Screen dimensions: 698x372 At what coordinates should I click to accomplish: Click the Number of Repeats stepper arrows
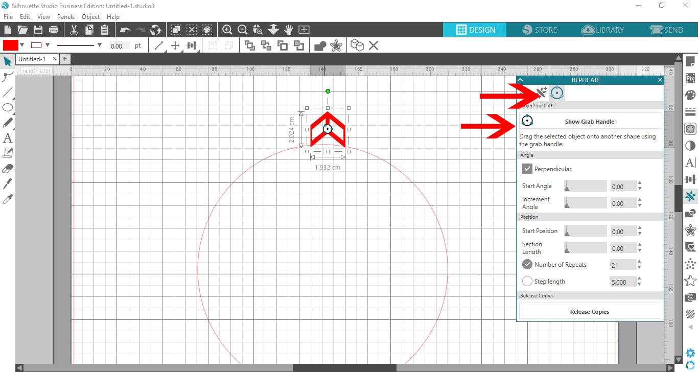[x=640, y=265]
